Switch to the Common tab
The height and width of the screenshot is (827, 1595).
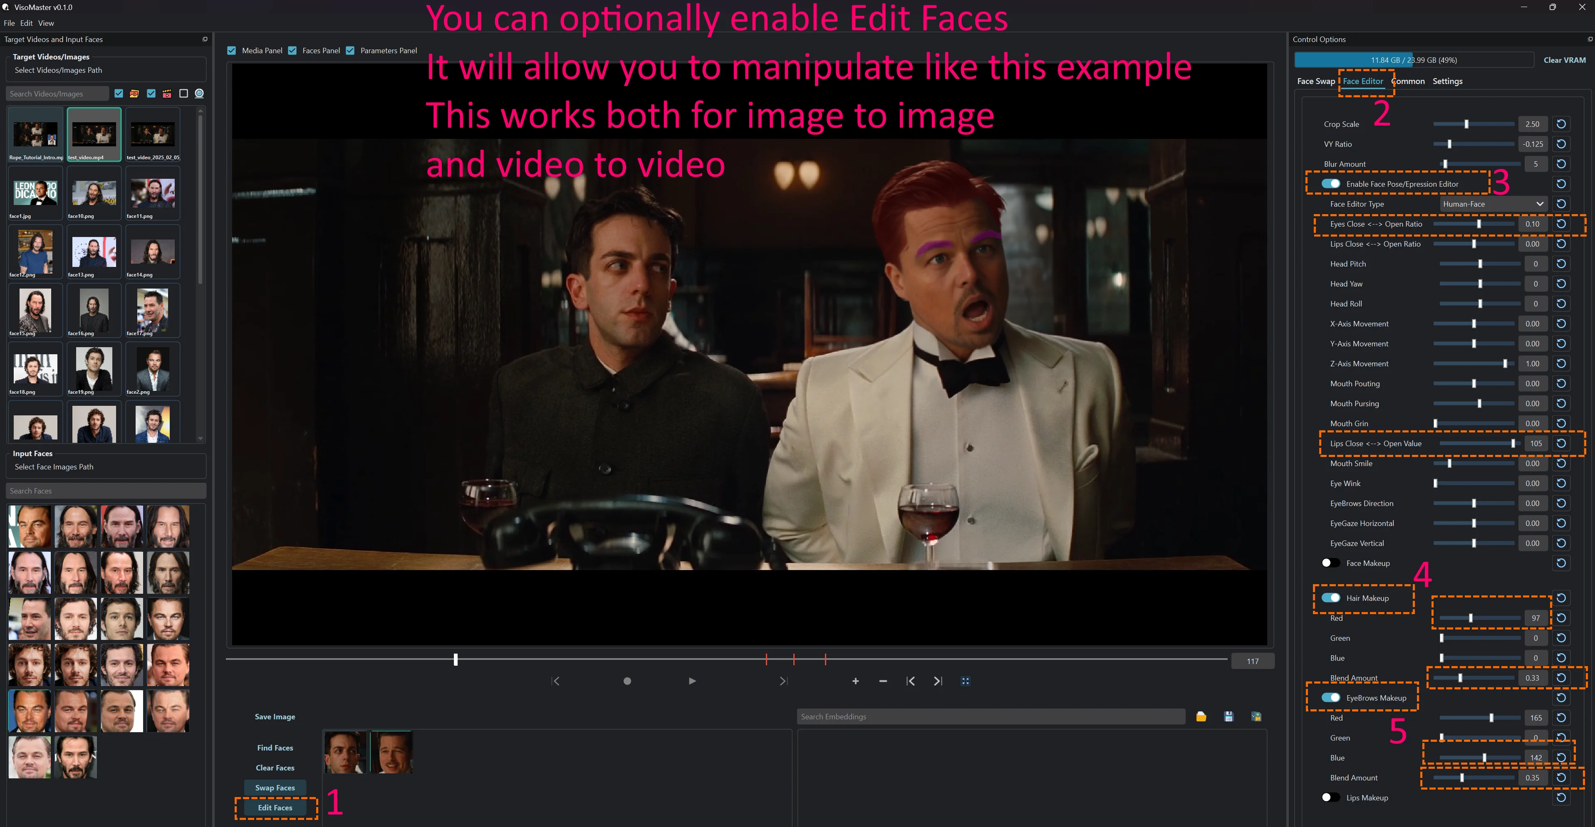click(1408, 81)
